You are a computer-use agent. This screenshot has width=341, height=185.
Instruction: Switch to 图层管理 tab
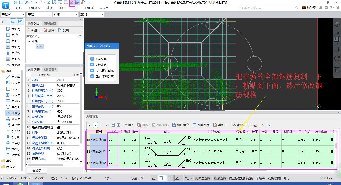50,70
